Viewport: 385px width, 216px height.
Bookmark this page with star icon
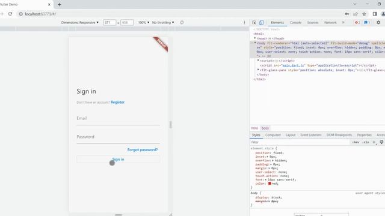point(364,14)
